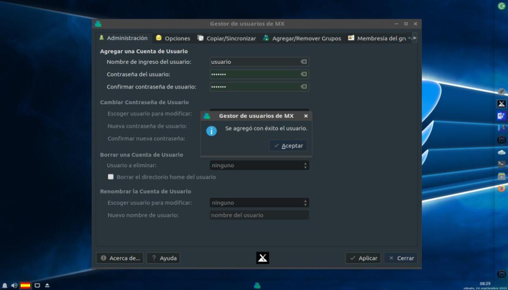Click Aceptar in the success dialog

click(x=288, y=146)
